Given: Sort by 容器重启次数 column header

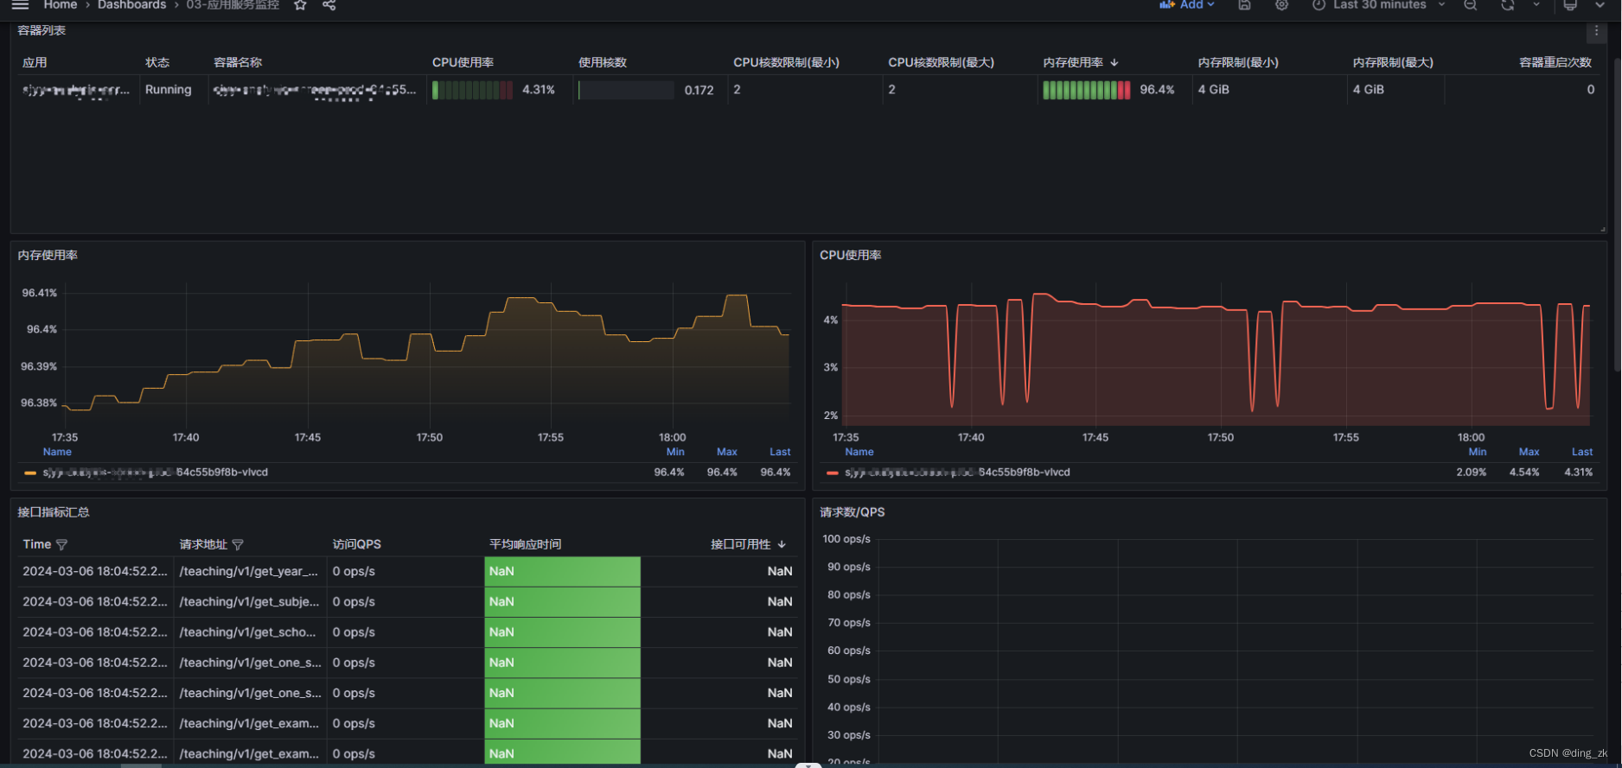Looking at the screenshot, I should 1555,62.
